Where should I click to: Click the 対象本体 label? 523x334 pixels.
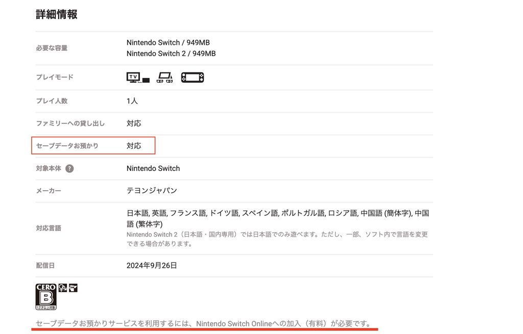tap(49, 168)
